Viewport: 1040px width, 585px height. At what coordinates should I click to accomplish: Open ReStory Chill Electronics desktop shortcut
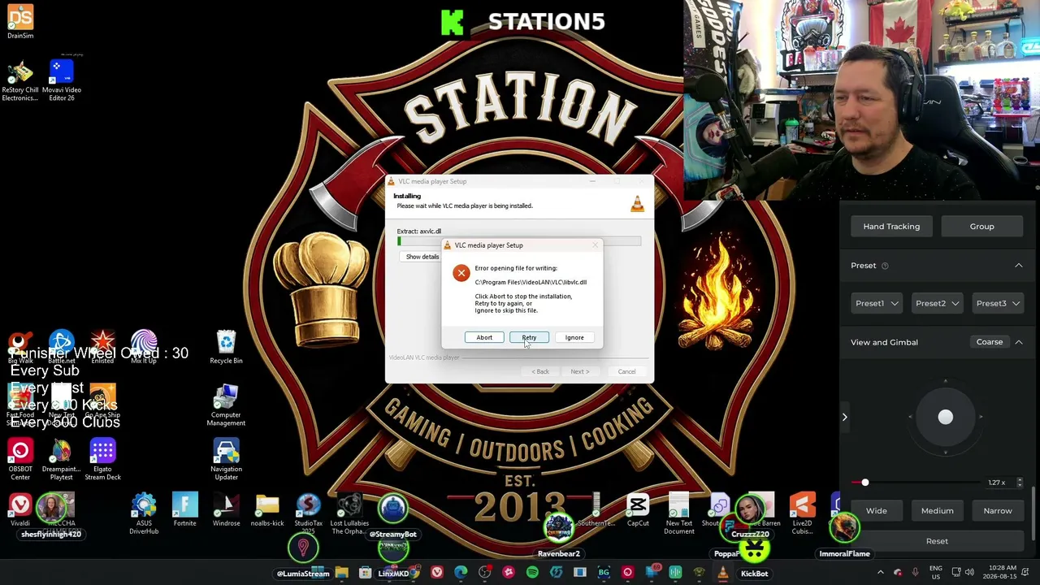pos(20,80)
